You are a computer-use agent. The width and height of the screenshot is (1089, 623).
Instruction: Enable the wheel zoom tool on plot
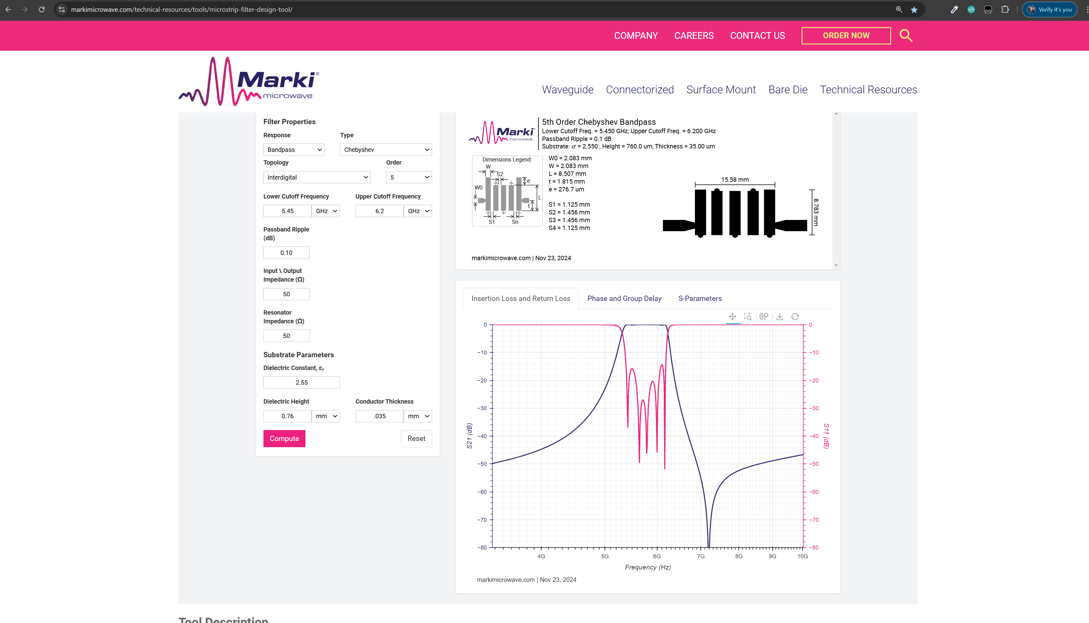tap(764, 317)
